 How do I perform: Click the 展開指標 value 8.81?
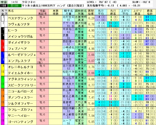(x=91, y=42)
